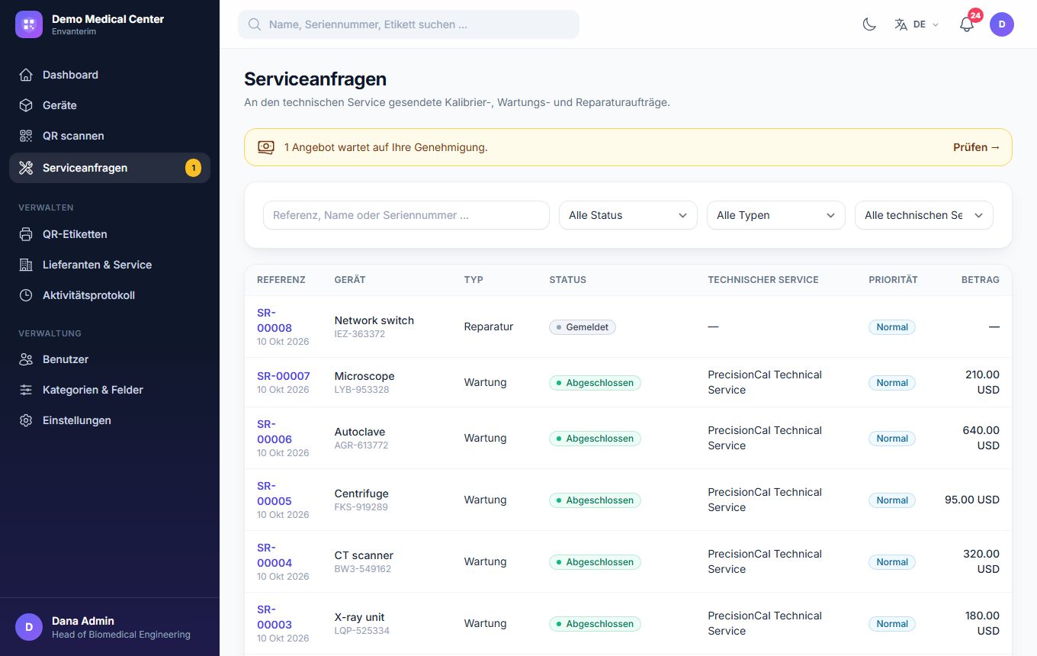Click the X-ray unit device name
This screenshot has height=656, width=1037.
360,617
